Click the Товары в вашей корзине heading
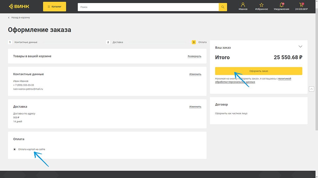 (32, 56)
